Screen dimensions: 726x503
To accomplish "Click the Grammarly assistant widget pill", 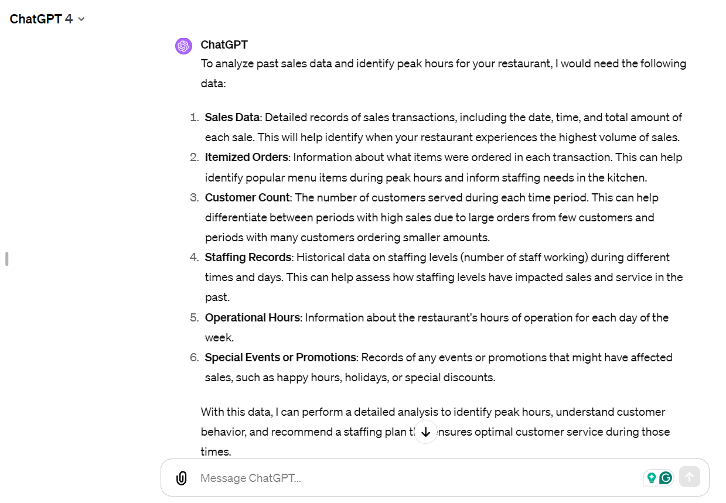I will pos(659,477).
